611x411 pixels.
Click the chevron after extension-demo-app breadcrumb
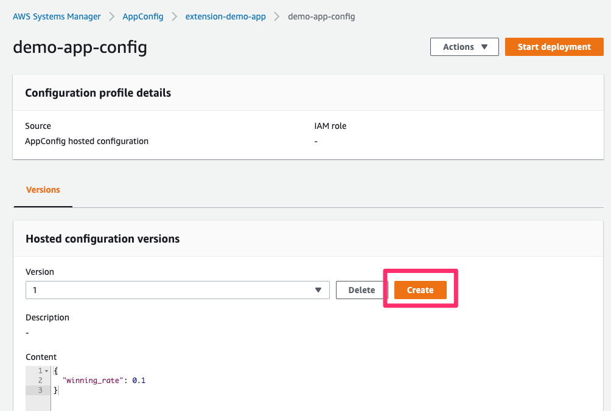(277, 17)
